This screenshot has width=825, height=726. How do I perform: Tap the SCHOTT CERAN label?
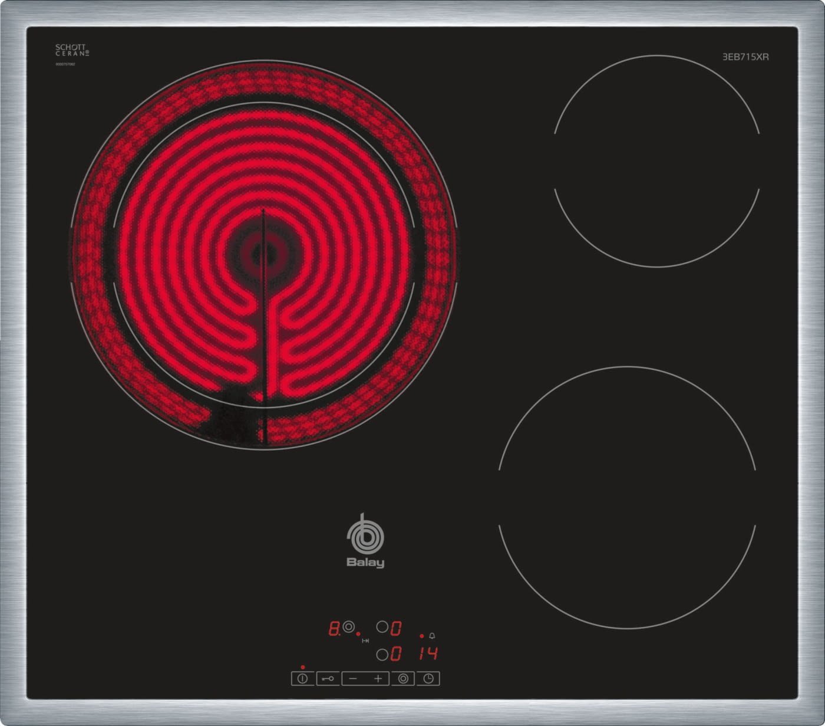[x=72, y=50]
